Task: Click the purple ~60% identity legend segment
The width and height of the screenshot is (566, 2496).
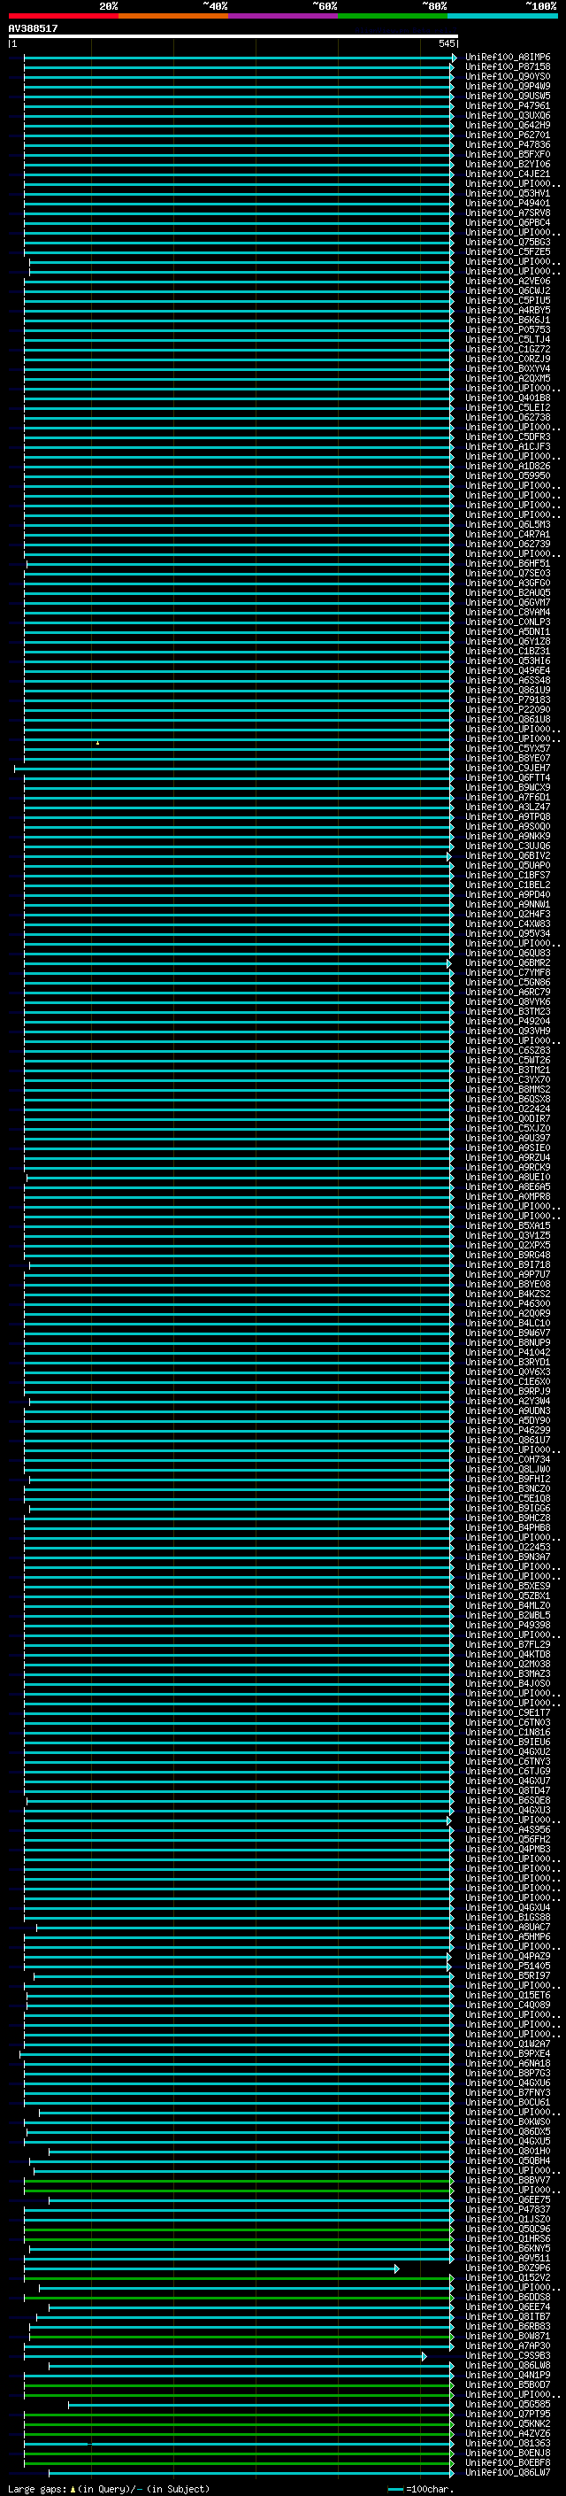Action: tap(282, 16)
